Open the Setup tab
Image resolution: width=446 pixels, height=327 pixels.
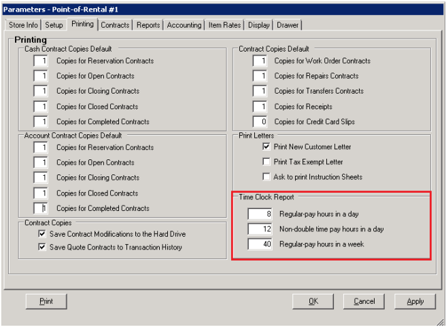54,25
